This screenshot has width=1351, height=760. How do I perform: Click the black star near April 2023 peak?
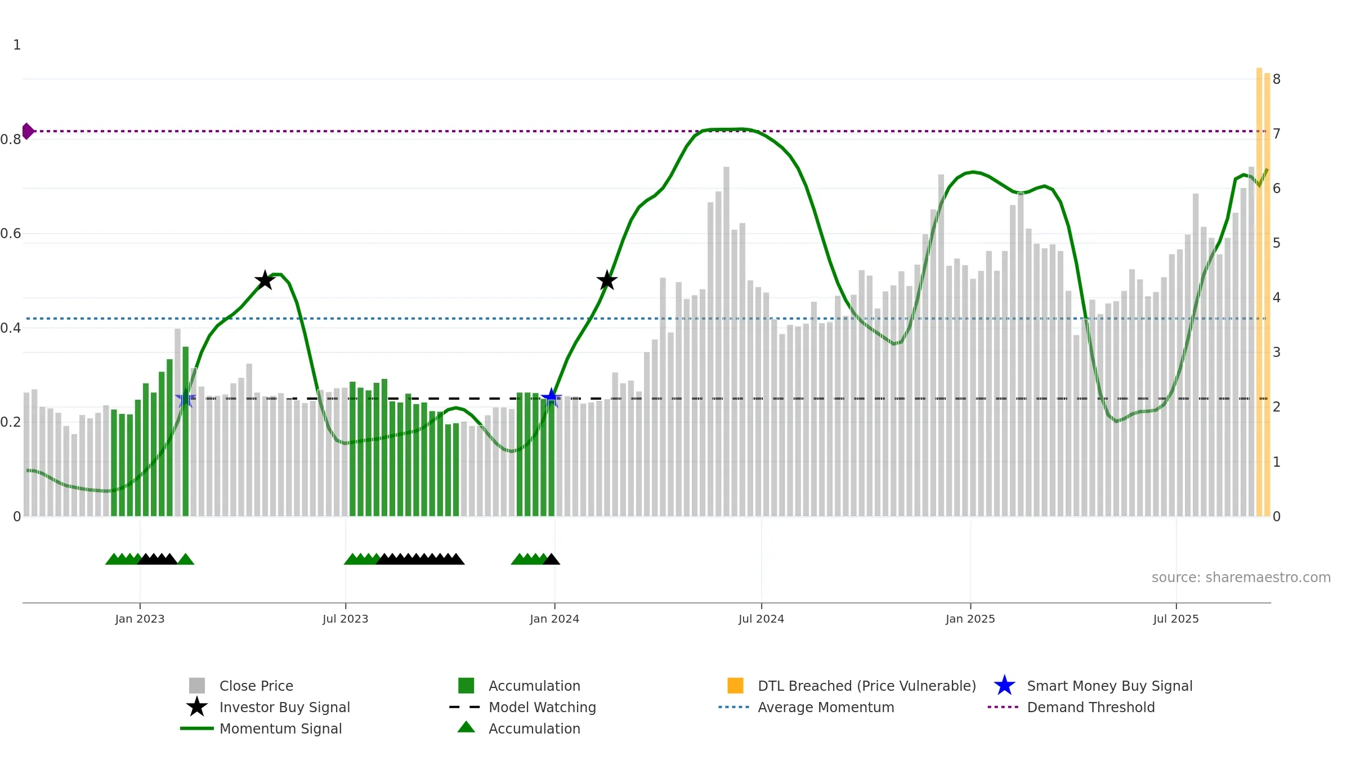[x=265, y=280]
